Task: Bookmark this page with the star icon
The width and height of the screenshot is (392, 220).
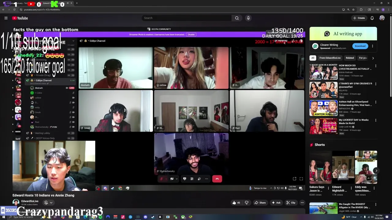Action: [x=353, y=9]
